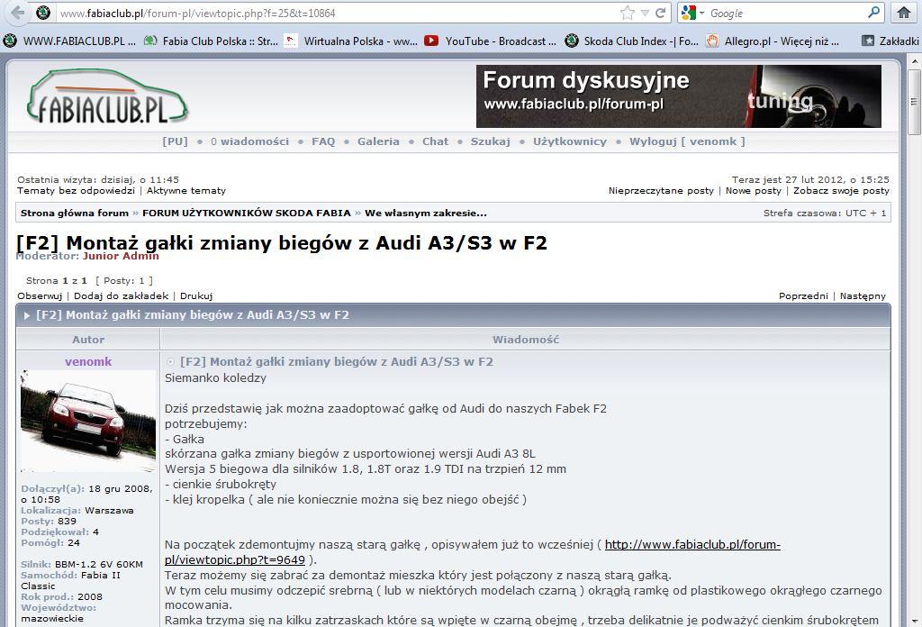The width and height of the screenshot is (922, 627).
Task: Click the address bar URL field
Action: click(337, 13)
